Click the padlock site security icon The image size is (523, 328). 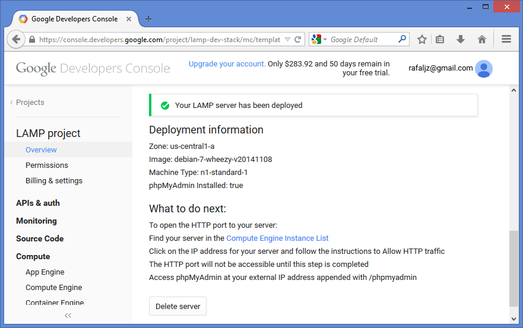click(32, 40)
